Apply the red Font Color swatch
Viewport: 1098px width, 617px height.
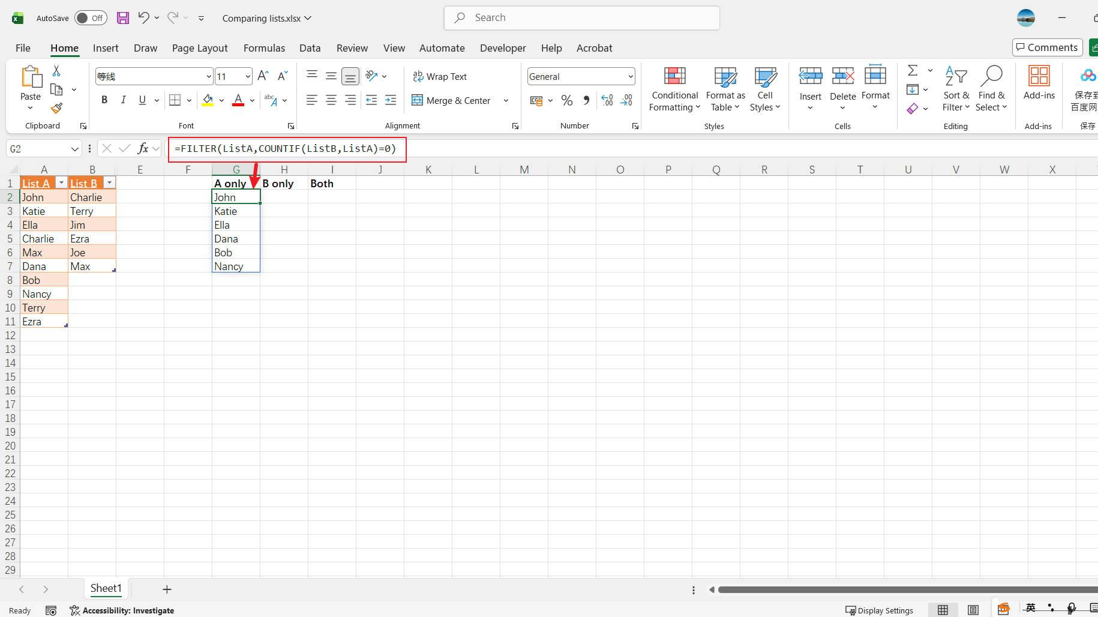[x=238, y=100]
